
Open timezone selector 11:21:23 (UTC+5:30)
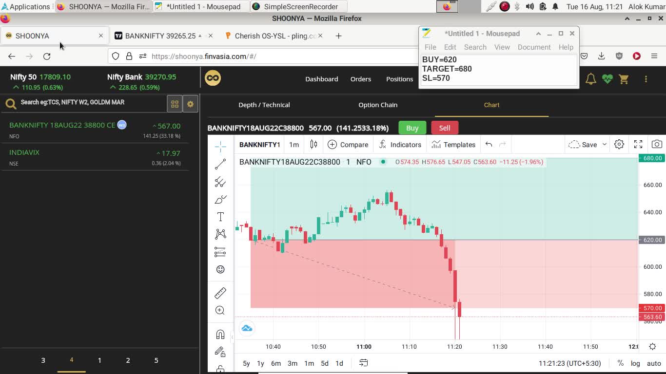(570, 363)
